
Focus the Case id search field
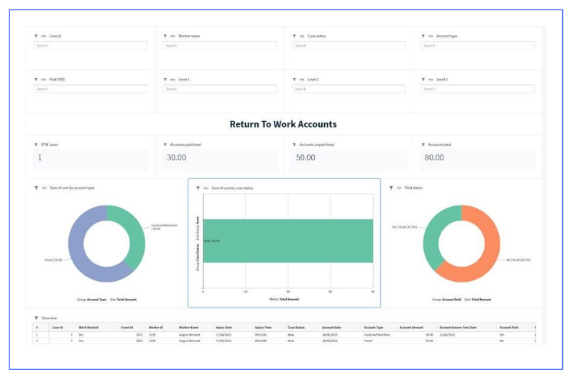91,45
